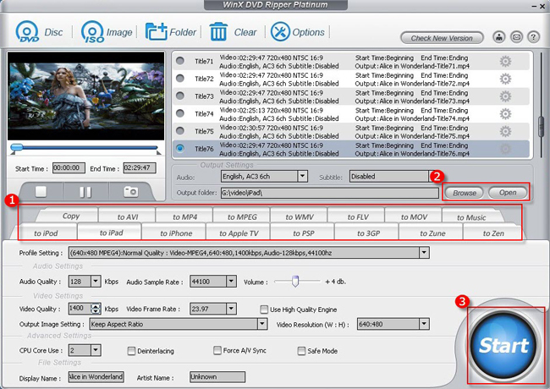The height and width of the screenshot is (389, 550).
Task: Select the Title73 radio button
Action: pos(180,96)
